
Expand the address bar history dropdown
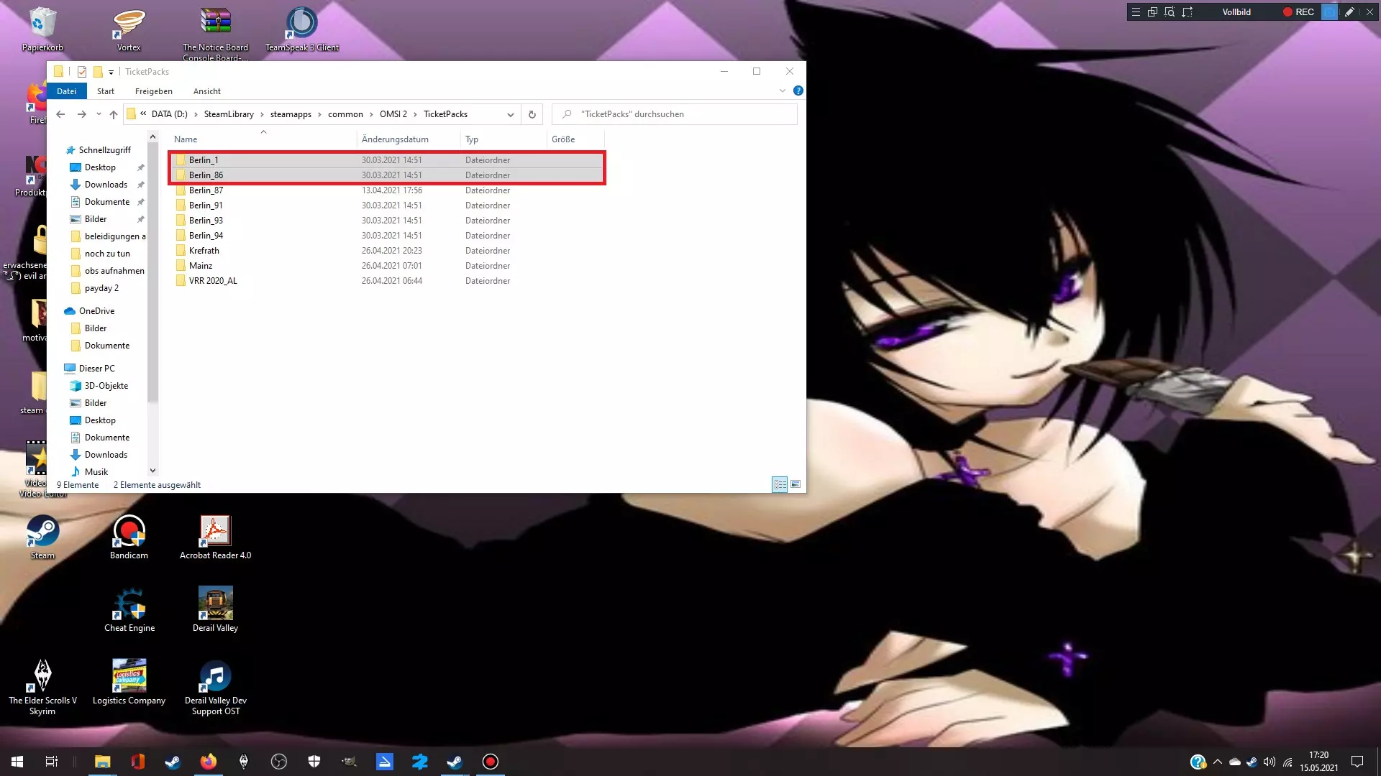(511, 114)
